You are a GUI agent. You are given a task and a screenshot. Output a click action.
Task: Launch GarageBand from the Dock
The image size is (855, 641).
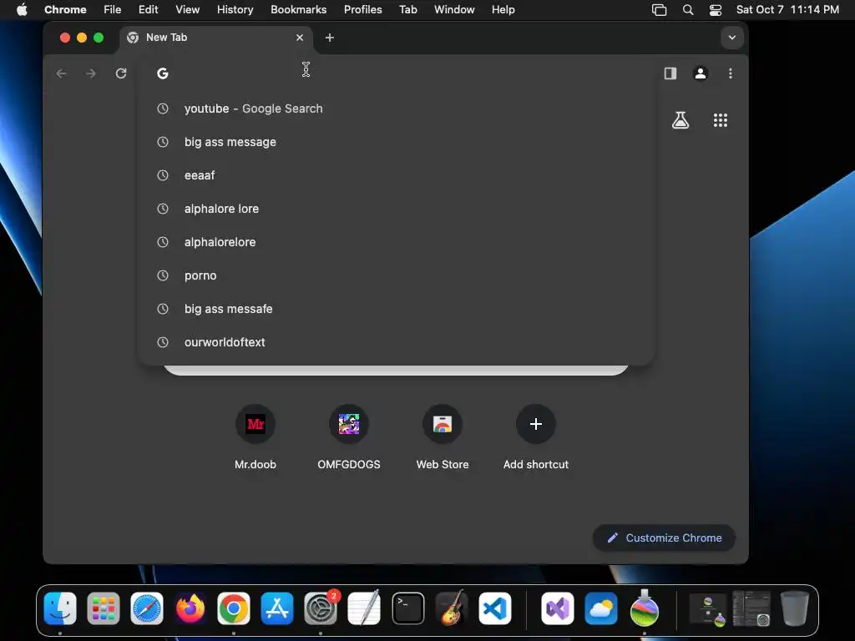tap(452, 608)
